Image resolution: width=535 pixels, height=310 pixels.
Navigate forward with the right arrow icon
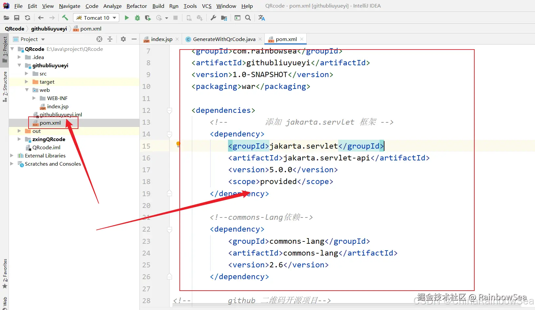tap(52, 18)
